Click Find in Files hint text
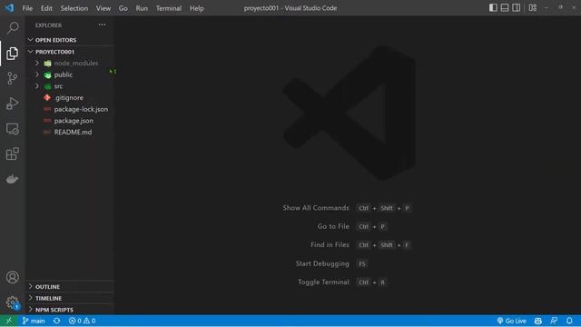 330,244
